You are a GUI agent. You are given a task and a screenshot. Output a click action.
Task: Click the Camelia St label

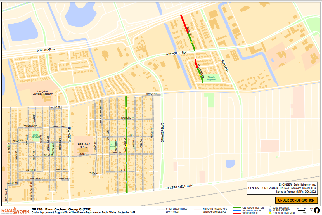click(27, 139)
